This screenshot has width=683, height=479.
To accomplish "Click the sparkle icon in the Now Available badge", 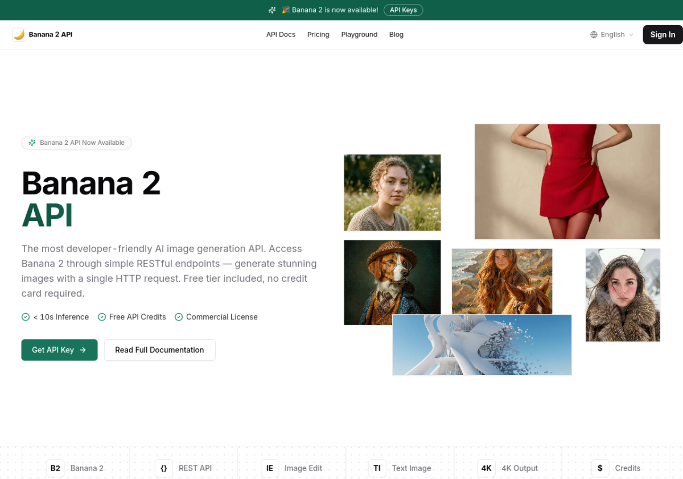I will point(32,143).
